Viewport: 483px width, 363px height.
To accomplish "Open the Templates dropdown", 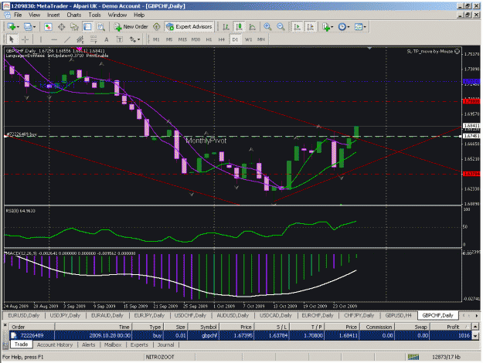I will click(x=360, y=27).
